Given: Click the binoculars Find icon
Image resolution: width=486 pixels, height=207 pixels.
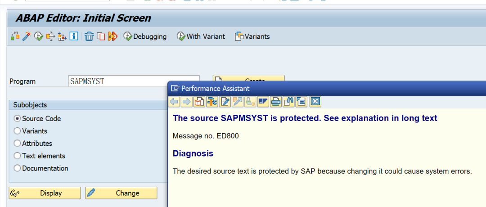Looking at the screenshot, I should click(288, 101).
